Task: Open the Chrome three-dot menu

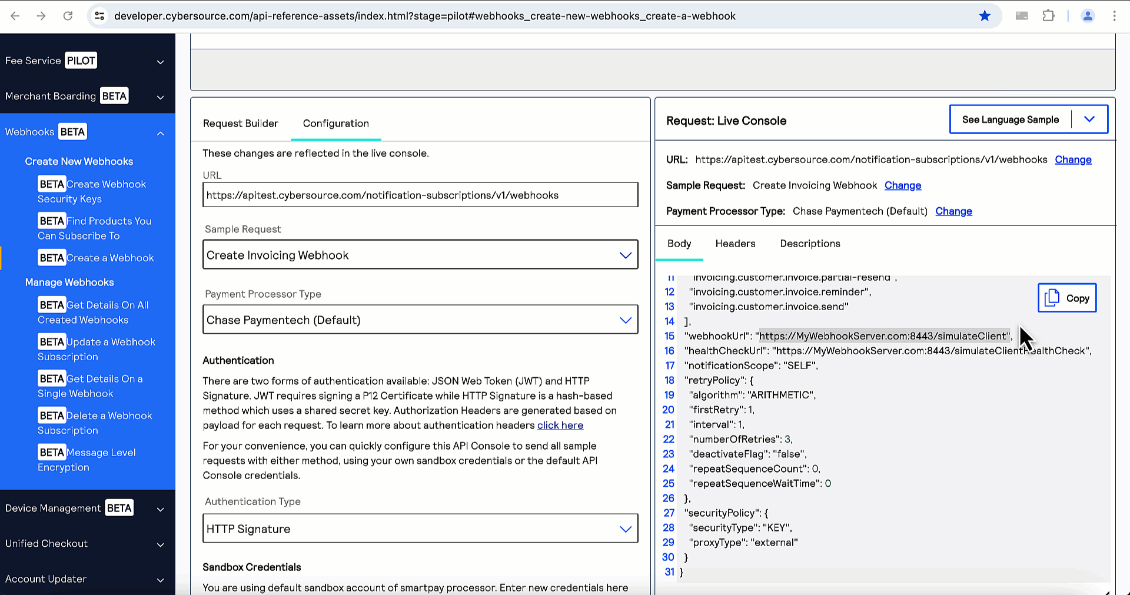Action: click(1114, 16)
